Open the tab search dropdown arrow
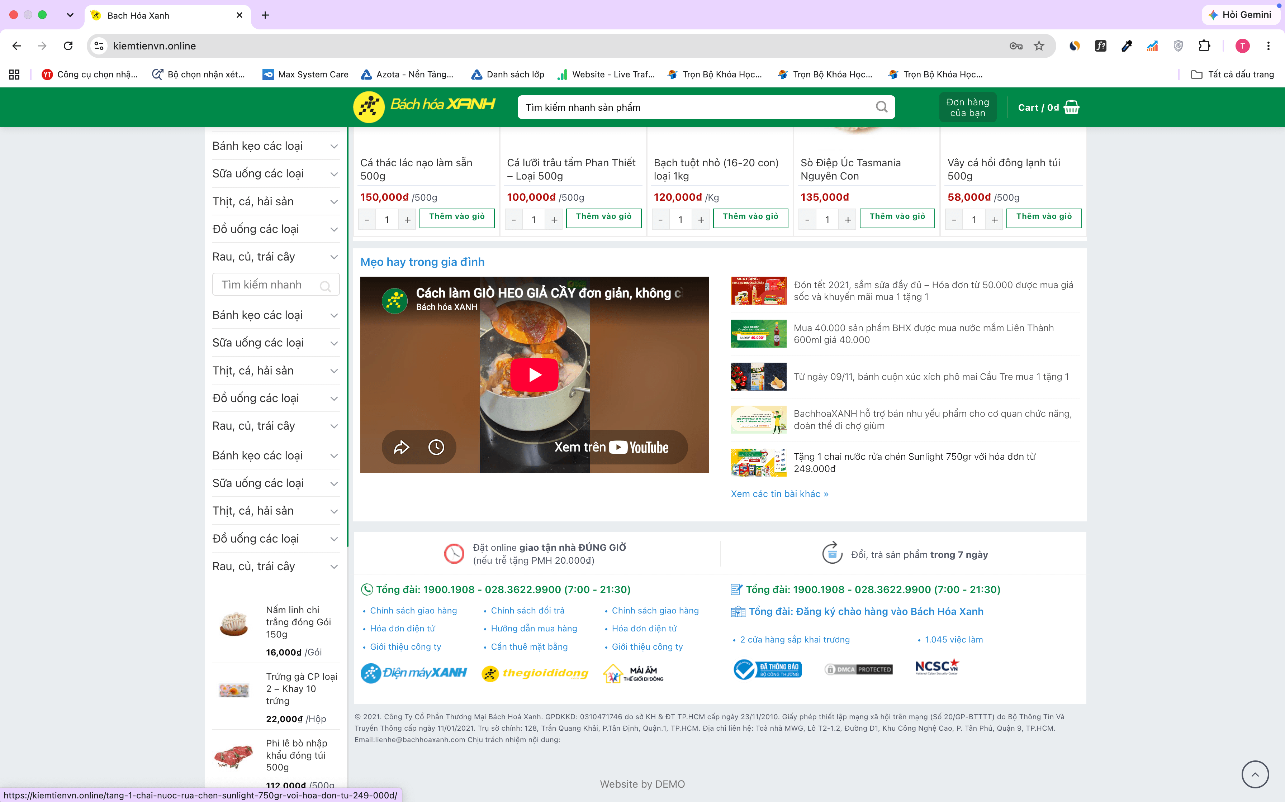The image size is (1285, 802). click(70, 15)
